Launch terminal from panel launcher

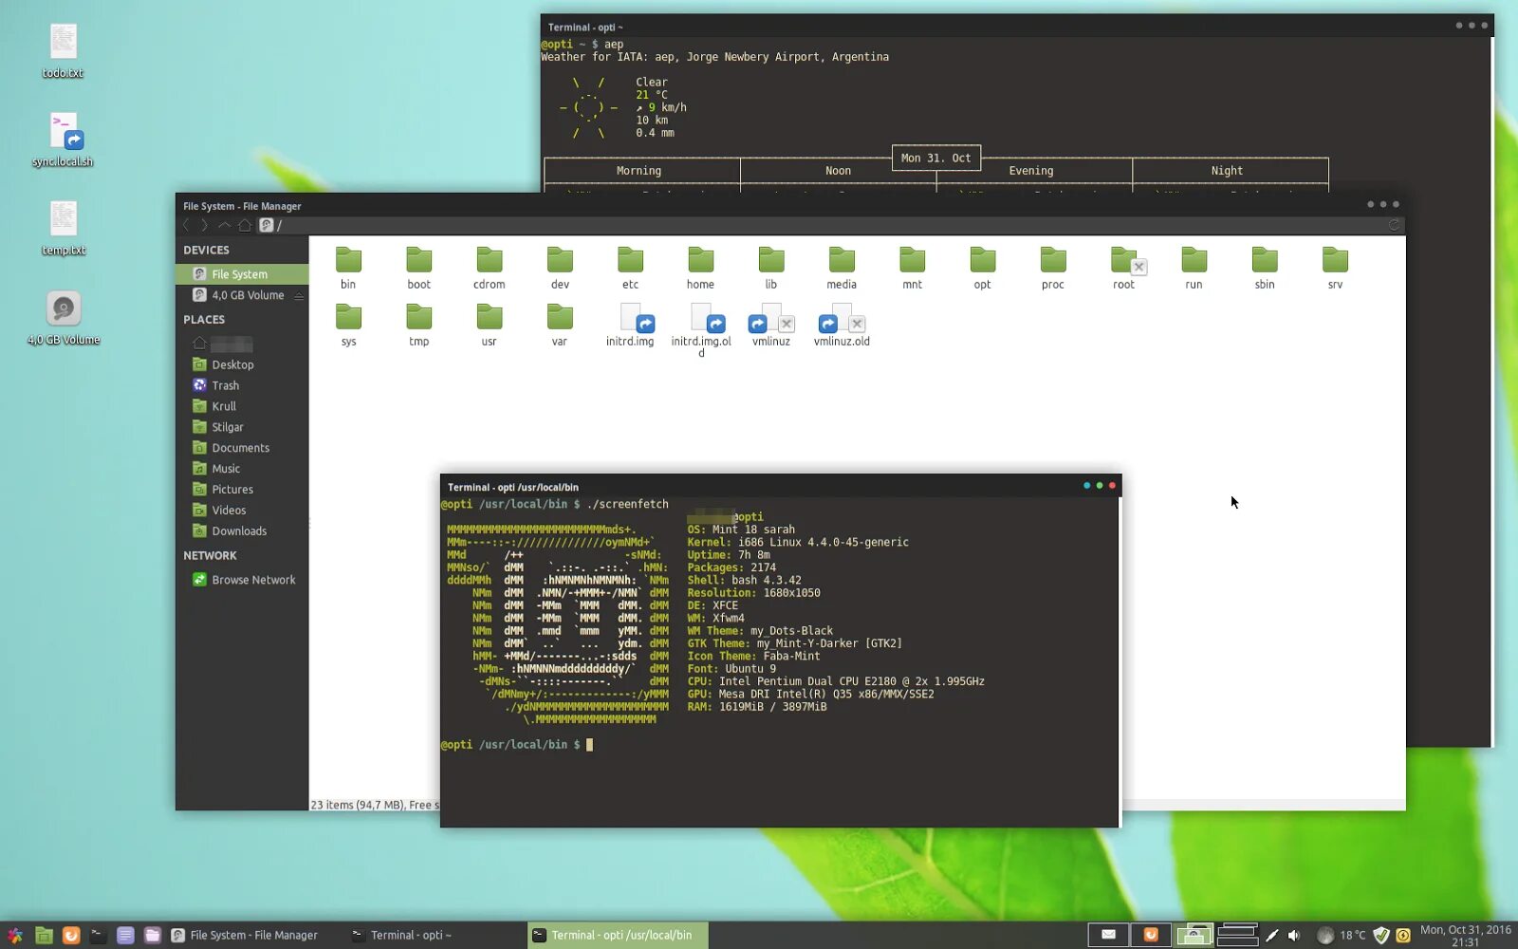(x=98, y=935)
